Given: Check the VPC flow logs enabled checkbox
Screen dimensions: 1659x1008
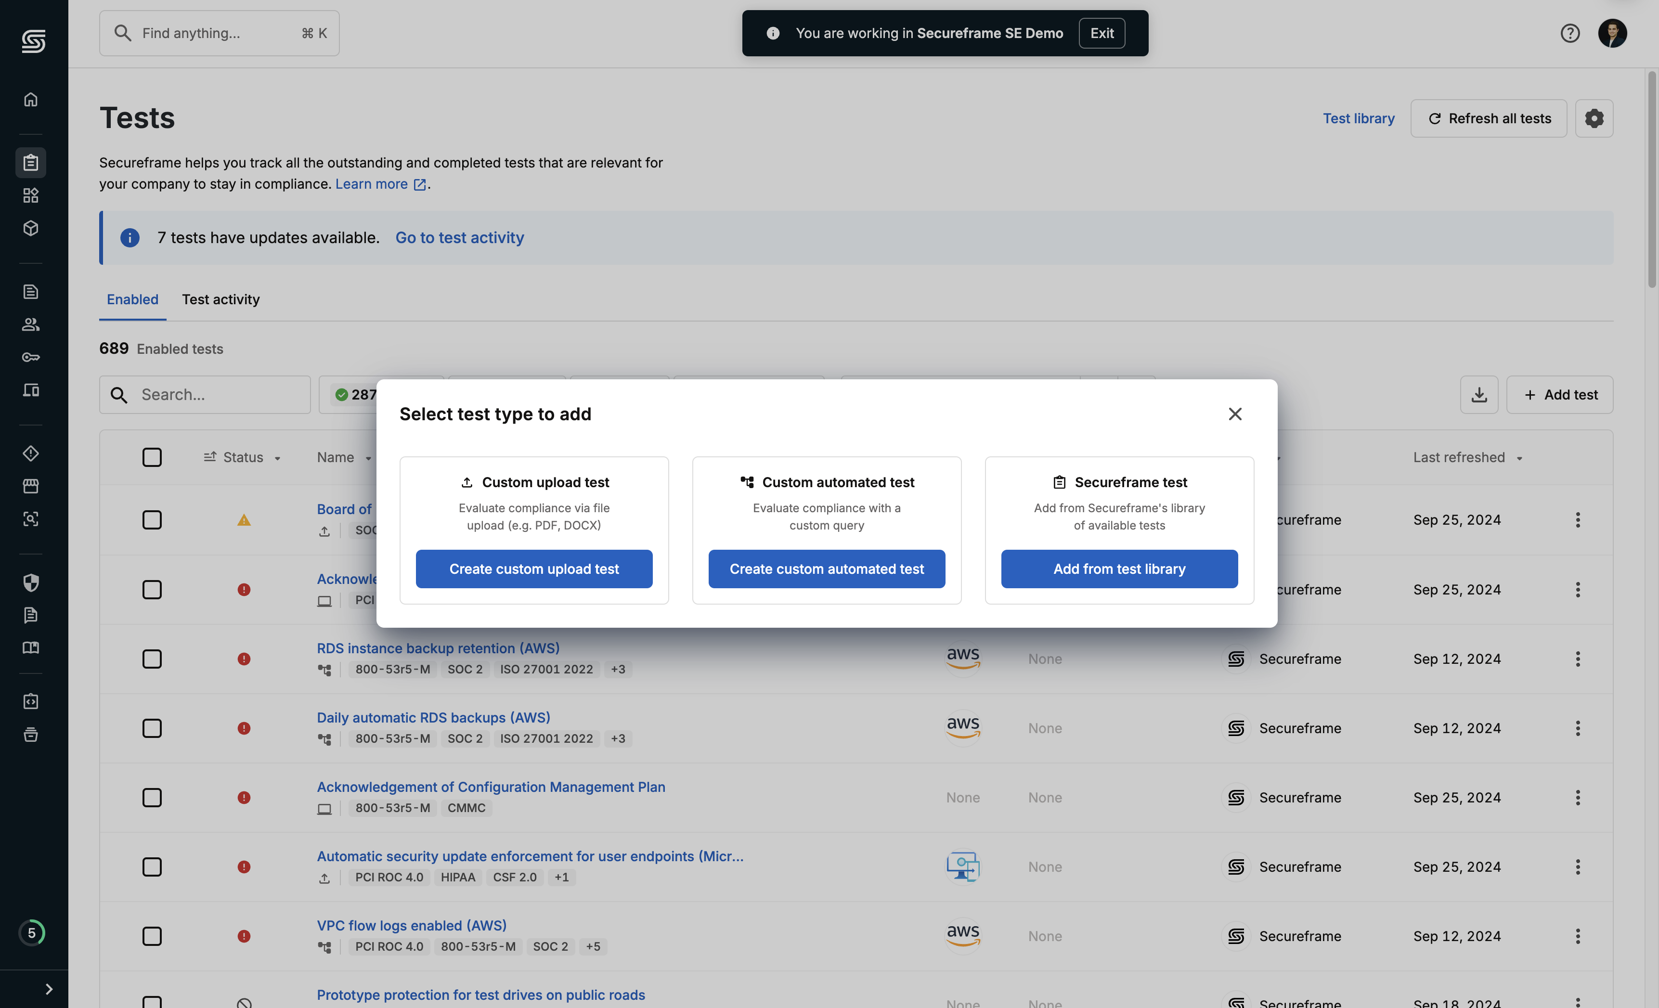Looking at the screenshot, I should (x=152, y=937).
